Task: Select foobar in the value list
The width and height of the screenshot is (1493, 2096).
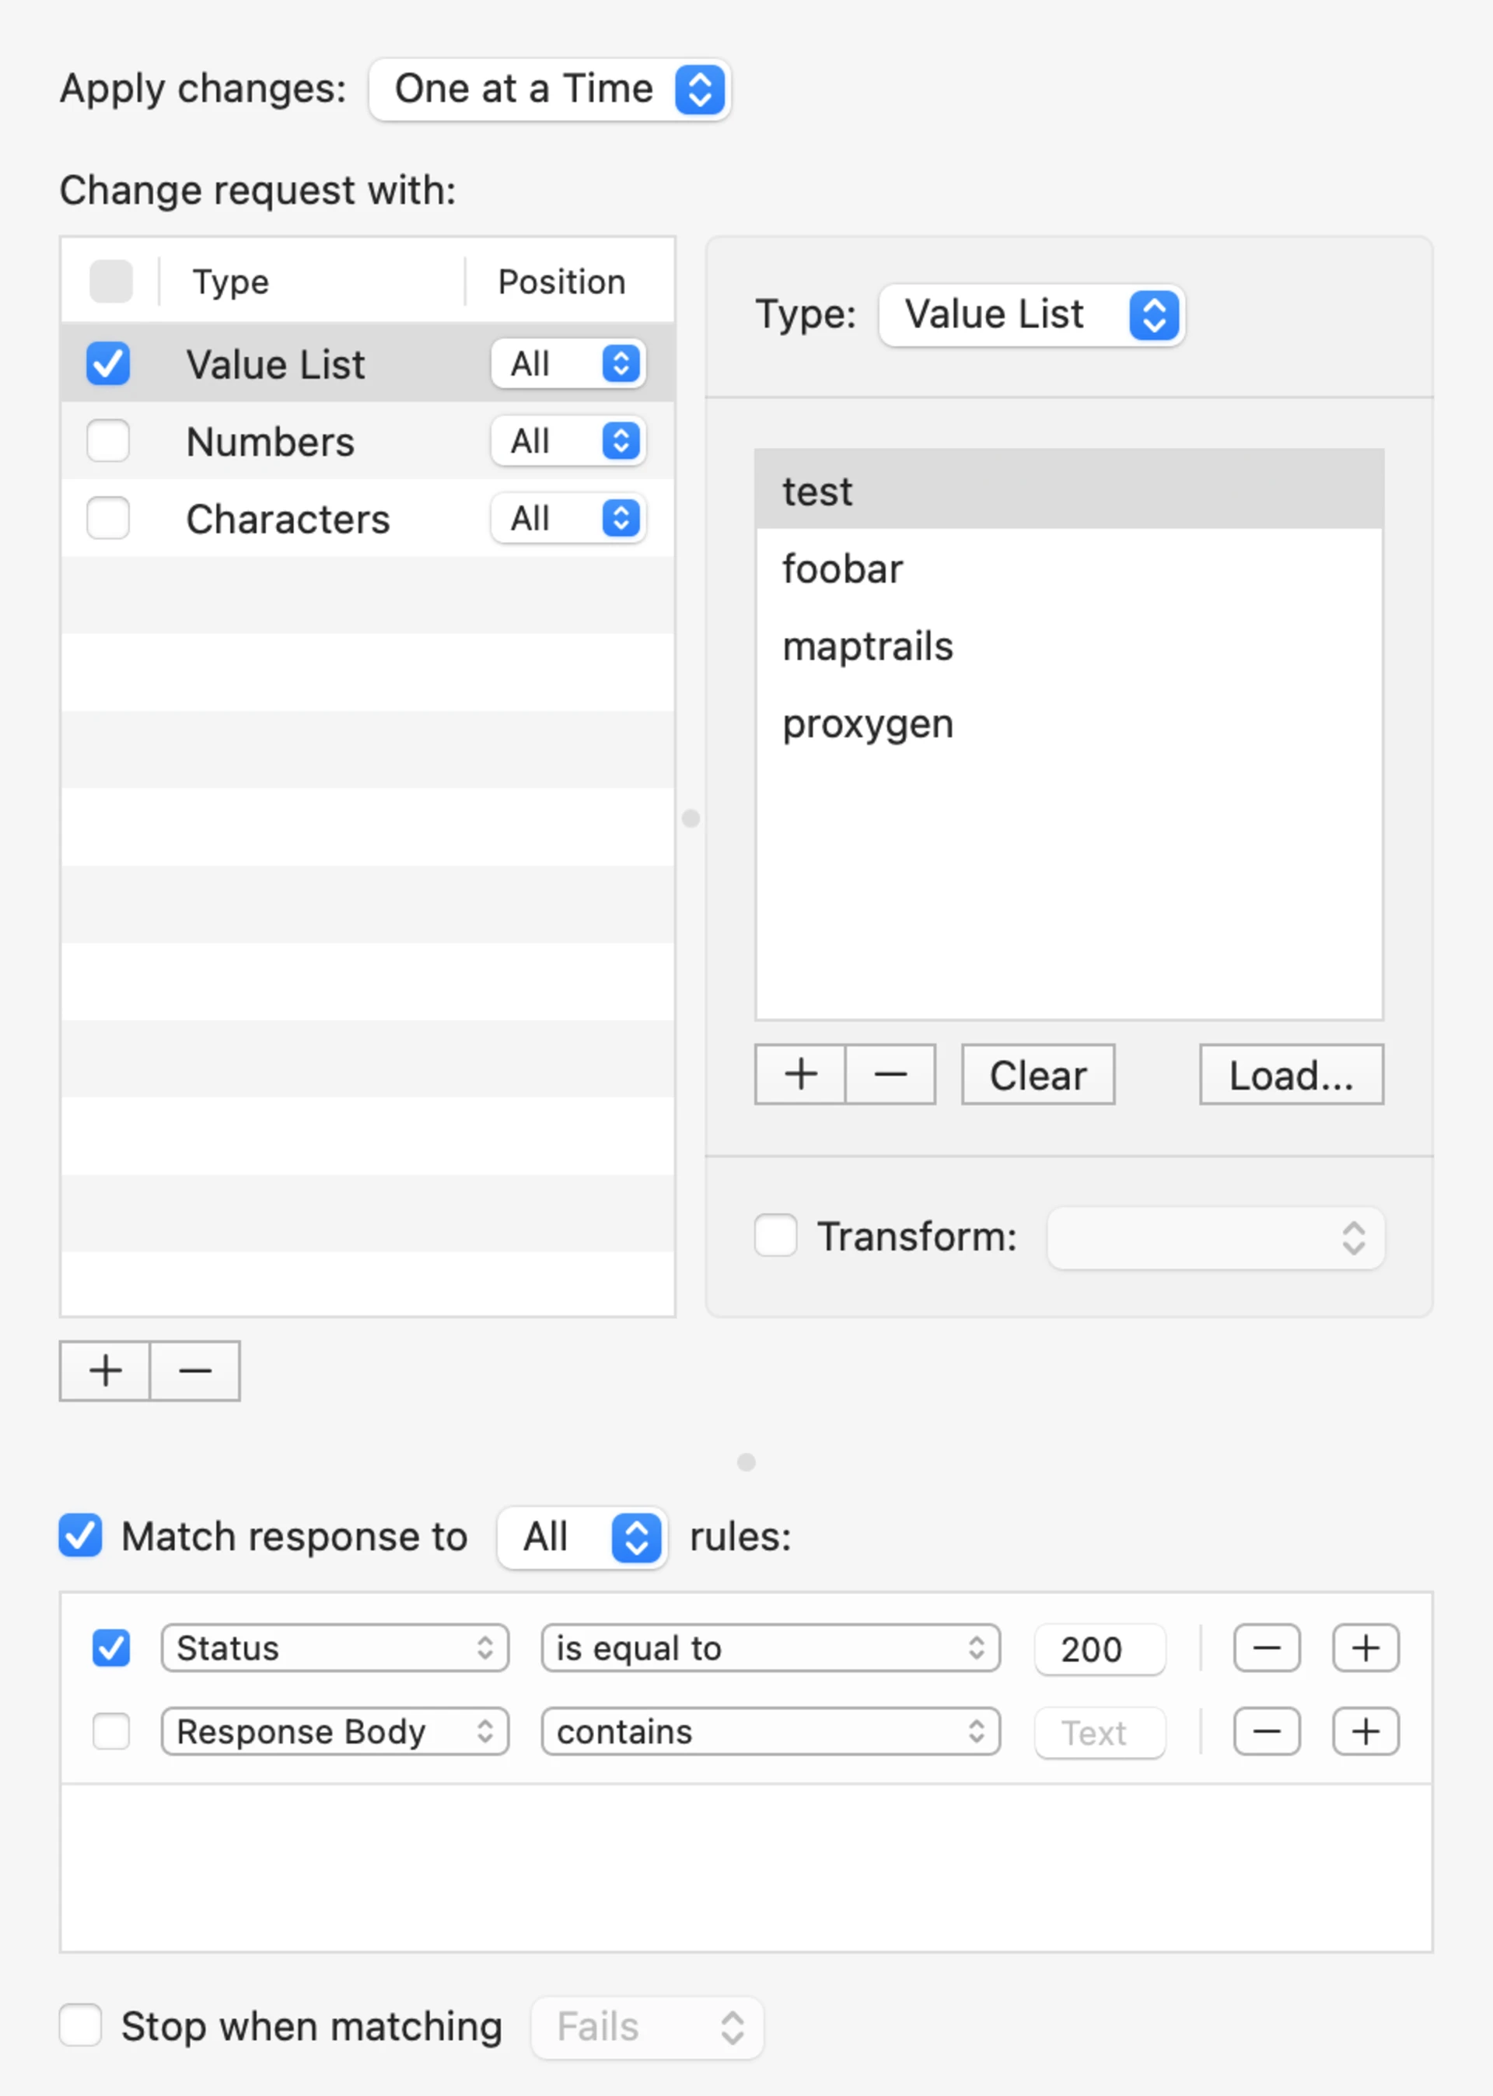Action: (843, 569)
